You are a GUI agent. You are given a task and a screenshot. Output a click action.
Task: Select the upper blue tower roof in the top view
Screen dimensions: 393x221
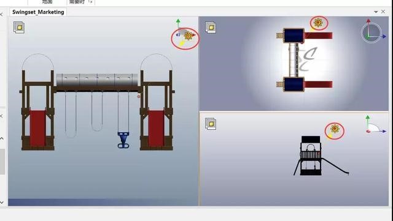tap(294, 36)
